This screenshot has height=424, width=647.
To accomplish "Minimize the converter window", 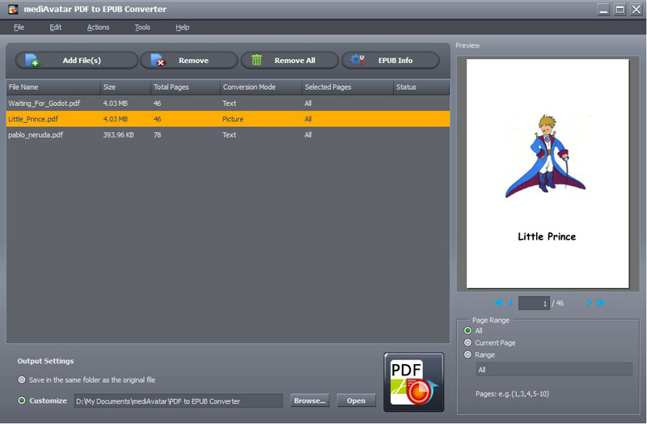I will (x=603, y=10).
